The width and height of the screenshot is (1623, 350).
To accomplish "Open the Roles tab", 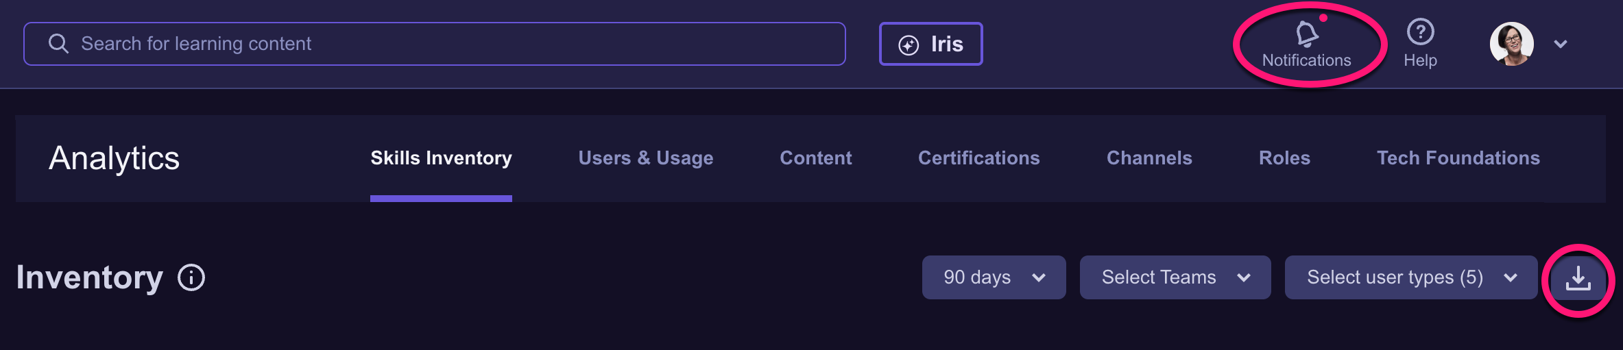I will click(x=1284, y=158).
